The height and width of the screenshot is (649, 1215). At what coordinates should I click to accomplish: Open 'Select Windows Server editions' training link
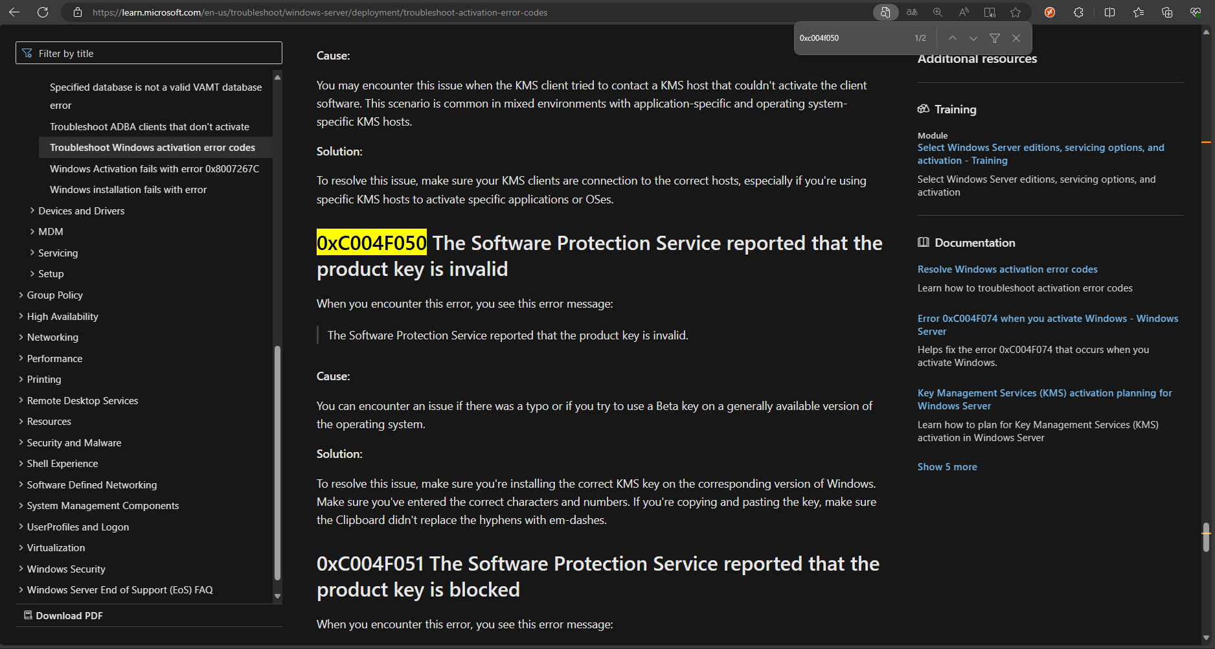coord(1041,154)
